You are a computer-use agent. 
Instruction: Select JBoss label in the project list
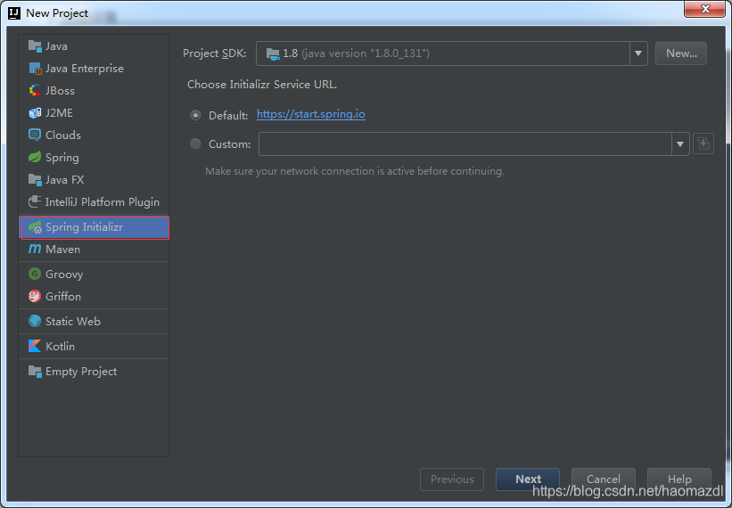[61, 91]
